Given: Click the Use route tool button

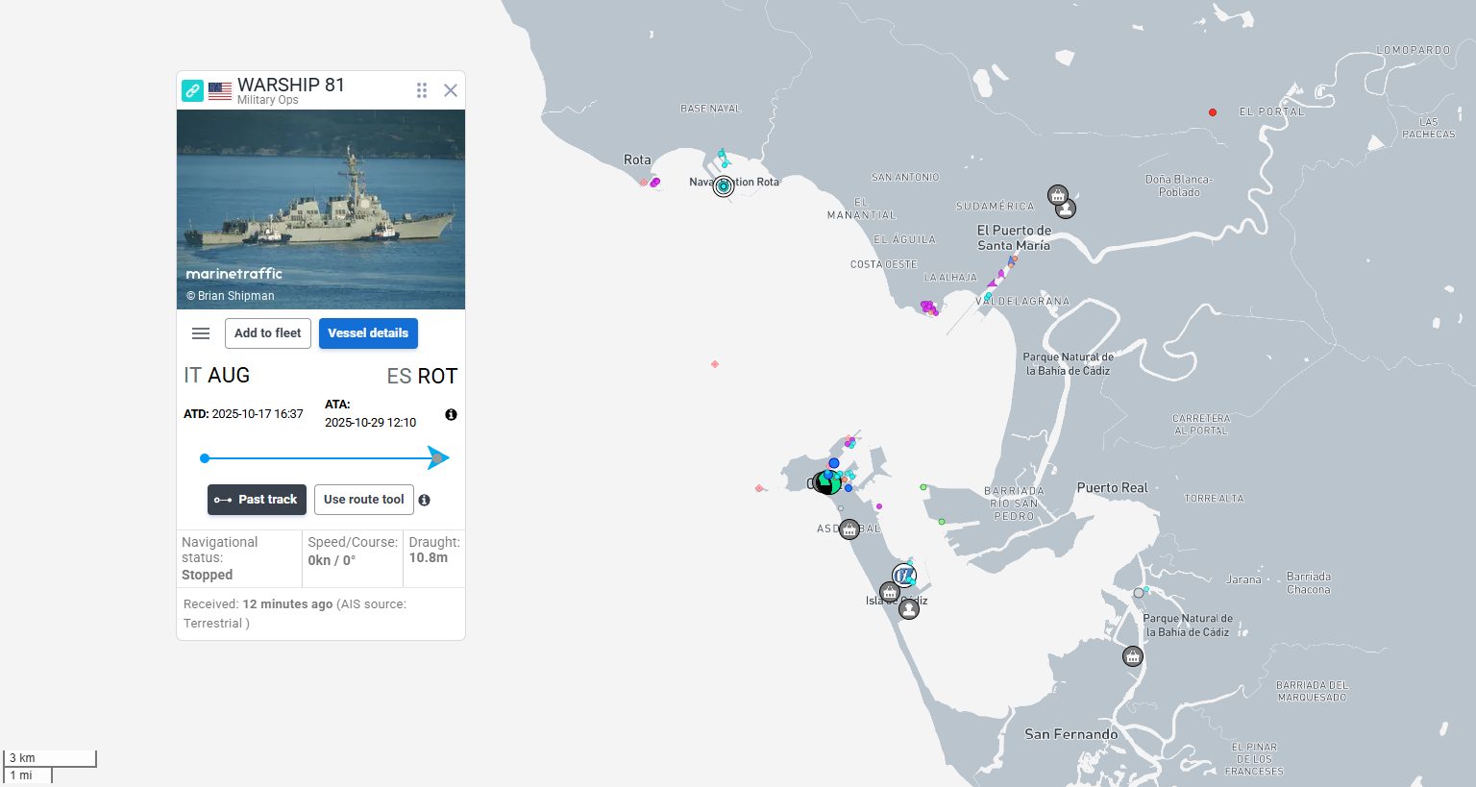Looking at the screenshot, I should tap(363, 500).
